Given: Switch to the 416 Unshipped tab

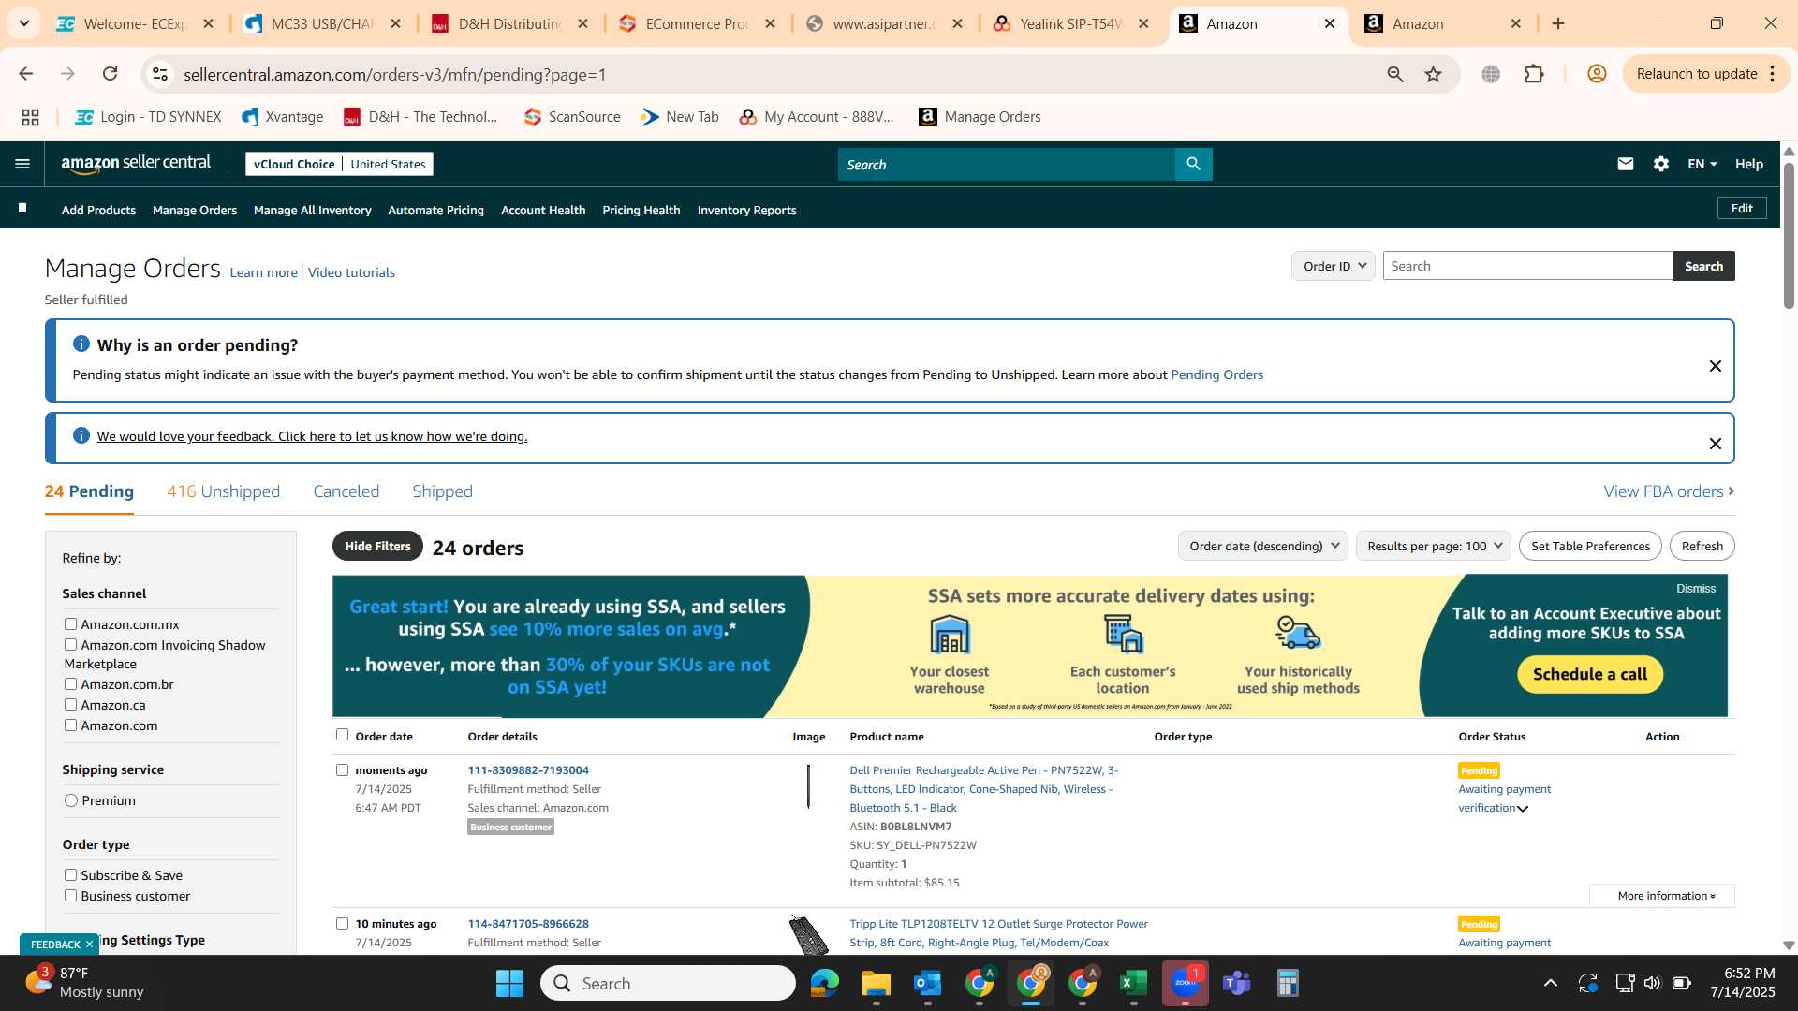Looking at the screenshot, I should [223, 491].
